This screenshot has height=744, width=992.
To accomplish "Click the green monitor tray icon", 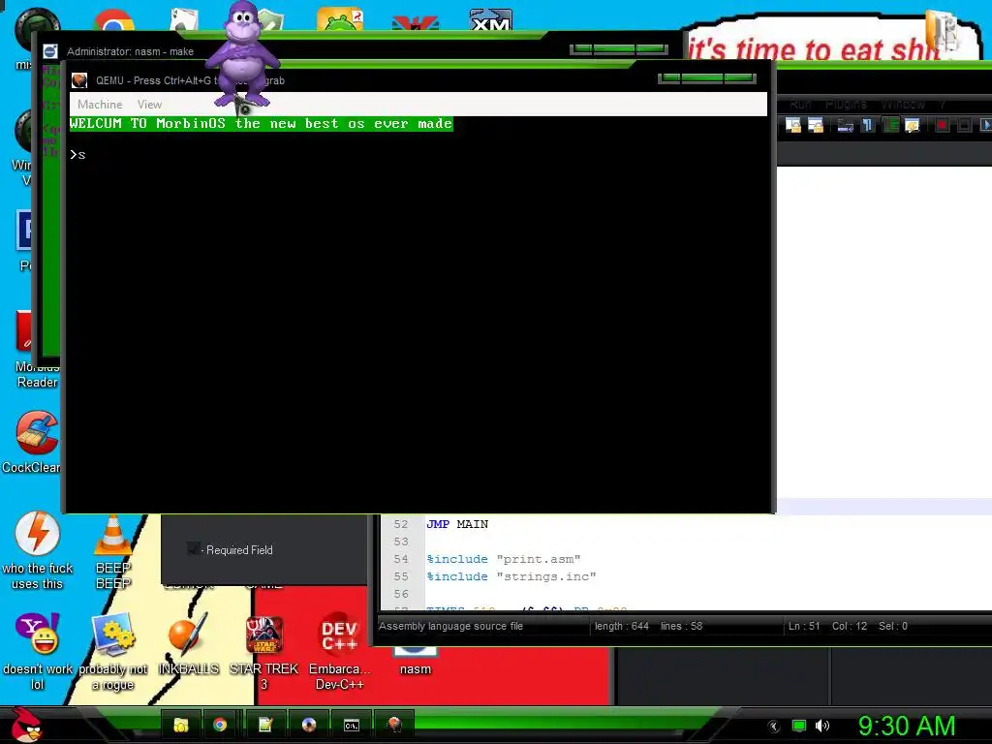I will [799, 726].
